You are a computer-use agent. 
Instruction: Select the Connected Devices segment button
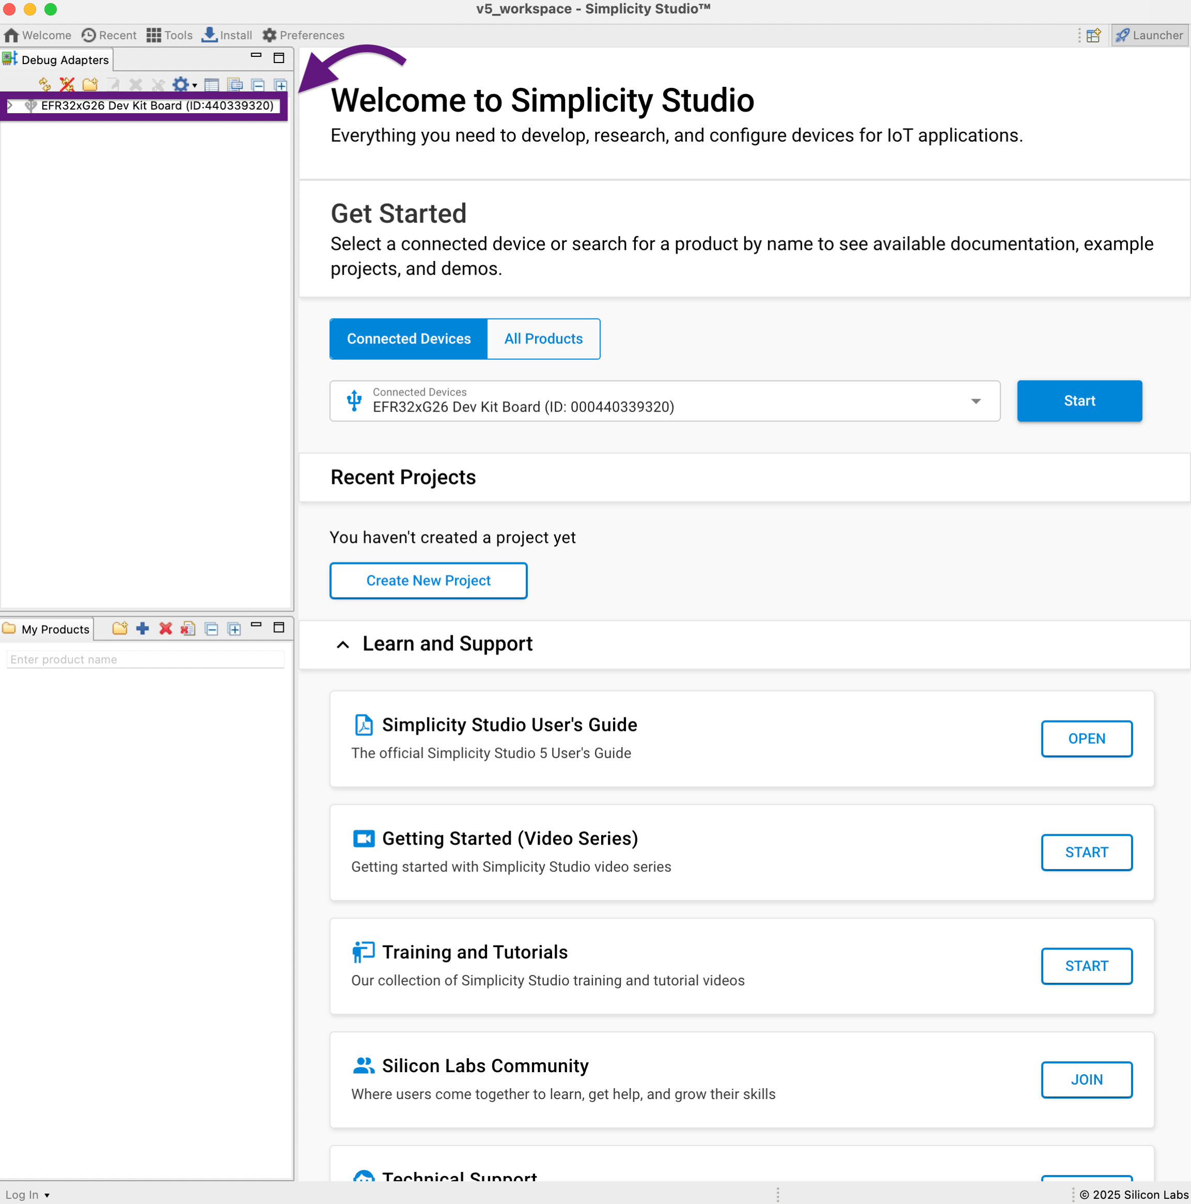pos(409,339)
